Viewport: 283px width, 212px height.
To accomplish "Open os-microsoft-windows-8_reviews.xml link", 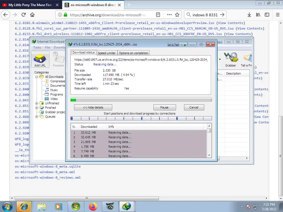I will (x=48, y=177).
